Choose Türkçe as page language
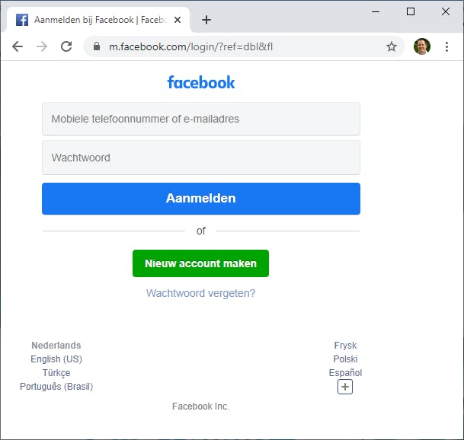This screenshot has height=440, width=464. click(56, 373)
